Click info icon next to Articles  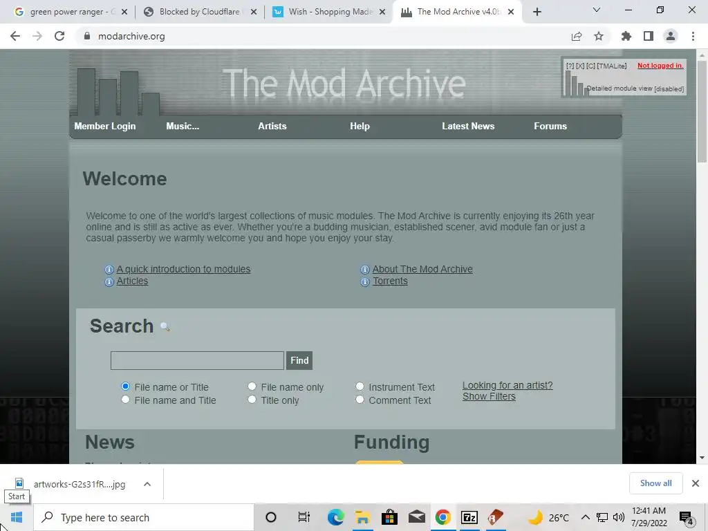tap(109, 282)
